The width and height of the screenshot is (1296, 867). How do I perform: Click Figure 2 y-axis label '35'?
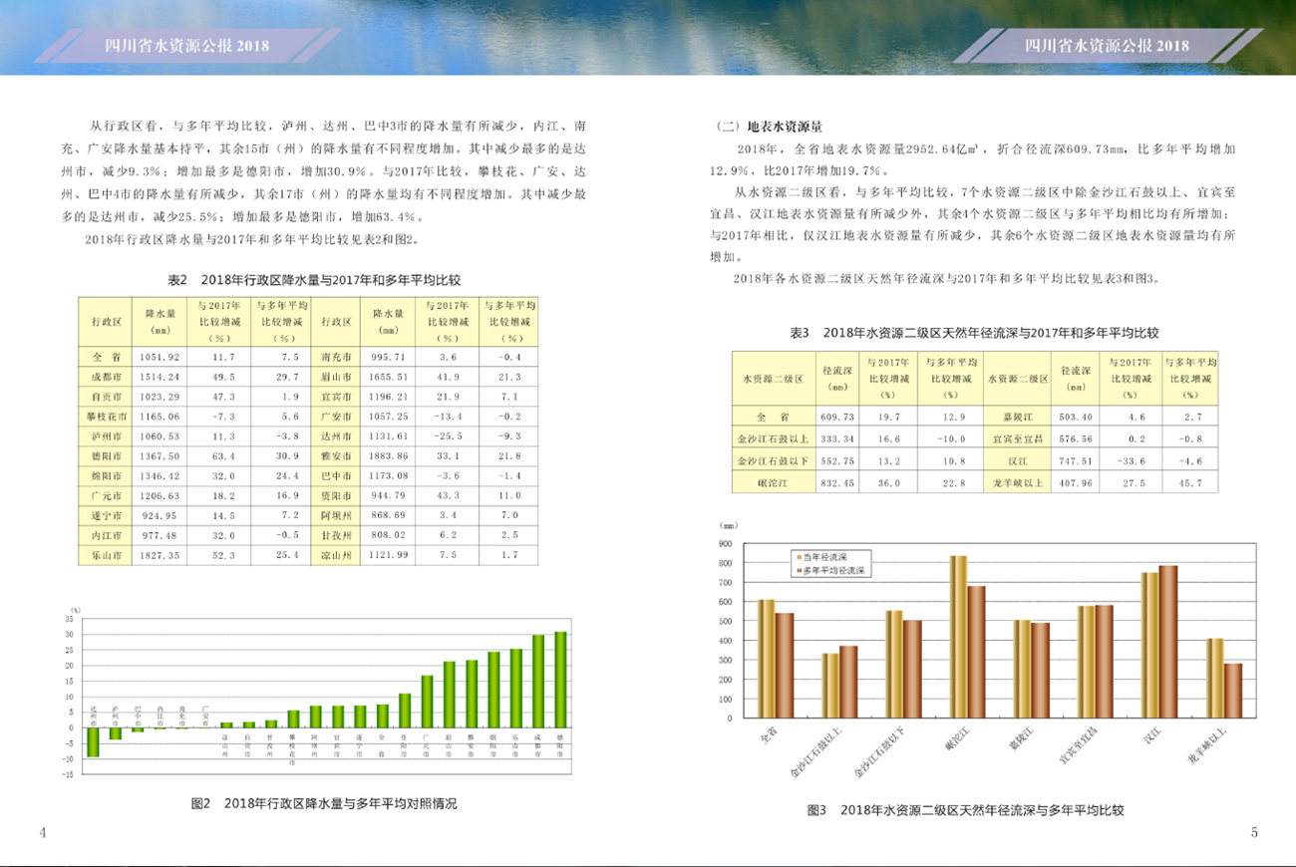(x=69, y=617)
